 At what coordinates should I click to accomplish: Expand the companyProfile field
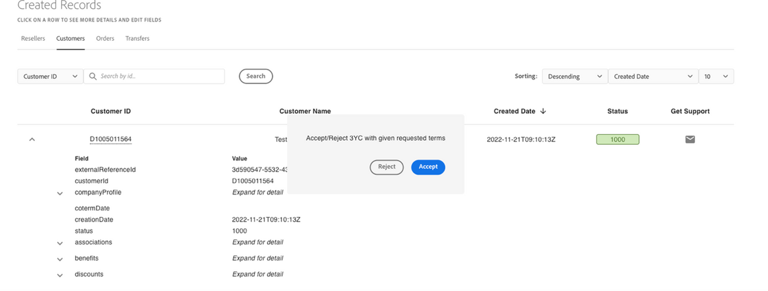60,193
